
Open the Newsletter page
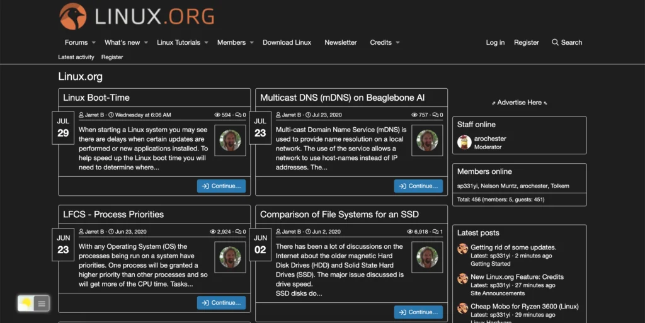[341, 42]
